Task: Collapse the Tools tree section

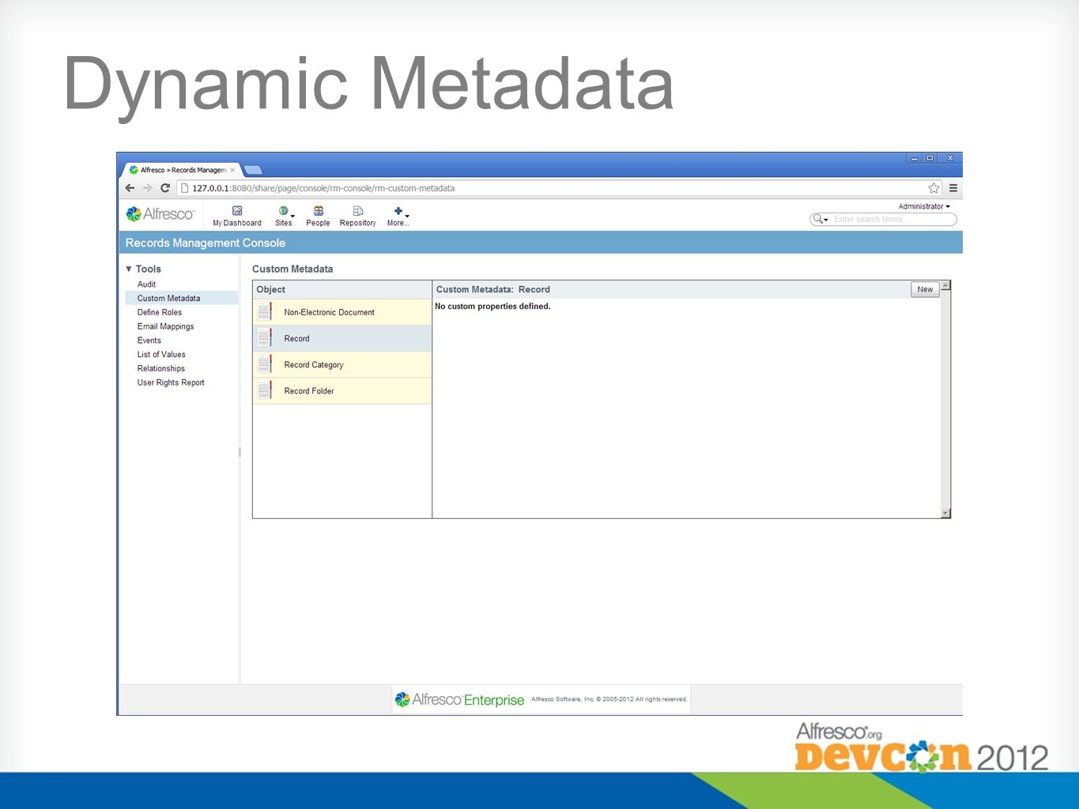Action: (x=129, y=269)
